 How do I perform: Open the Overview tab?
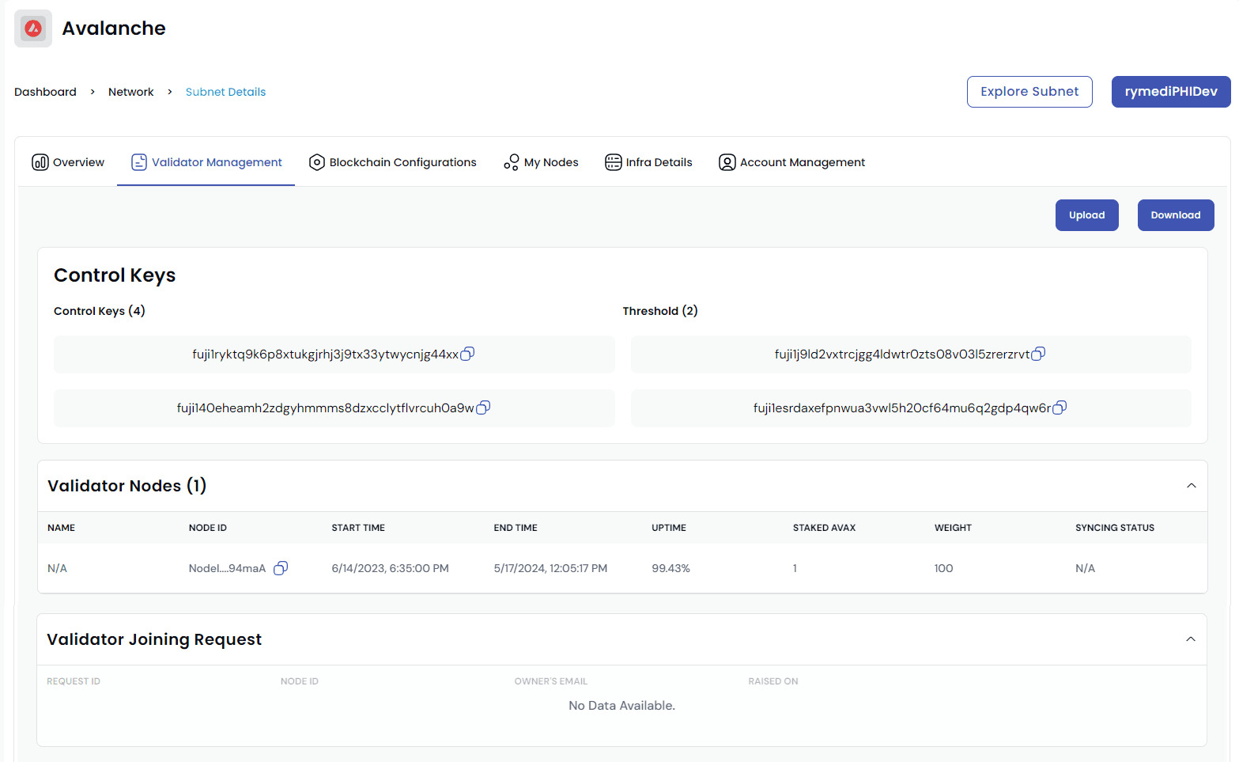coord(68,162)
